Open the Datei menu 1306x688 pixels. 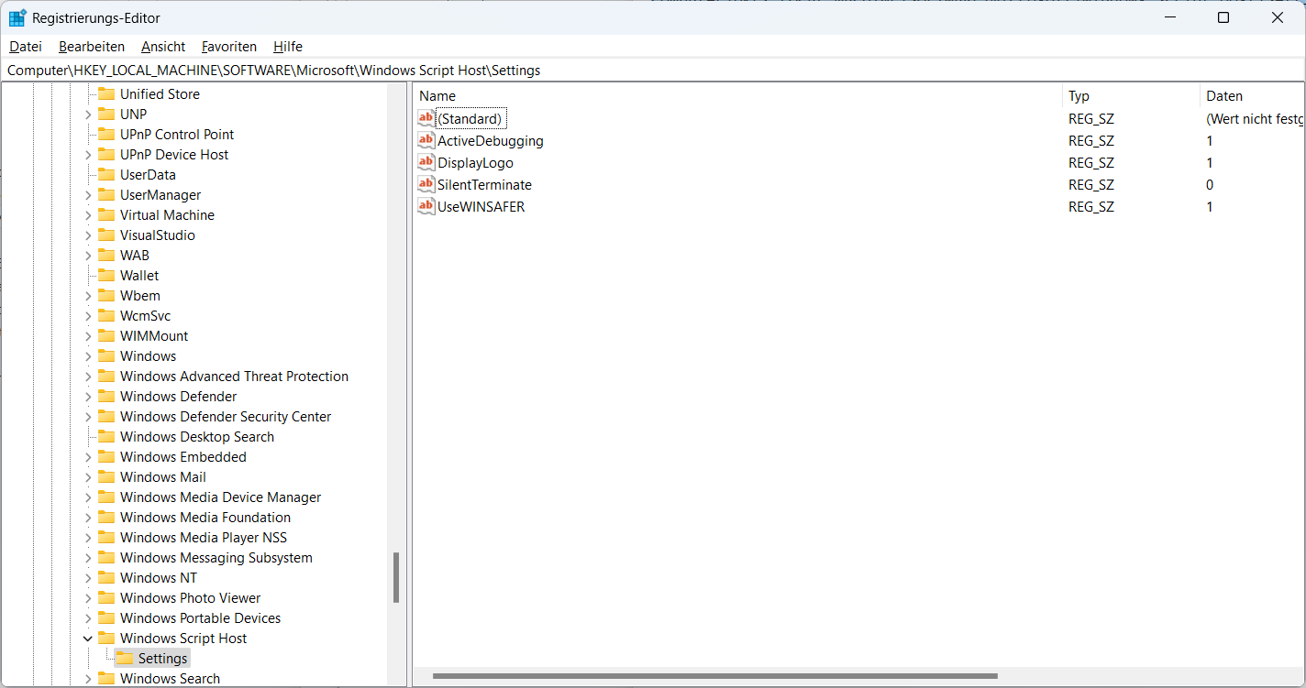26,47
